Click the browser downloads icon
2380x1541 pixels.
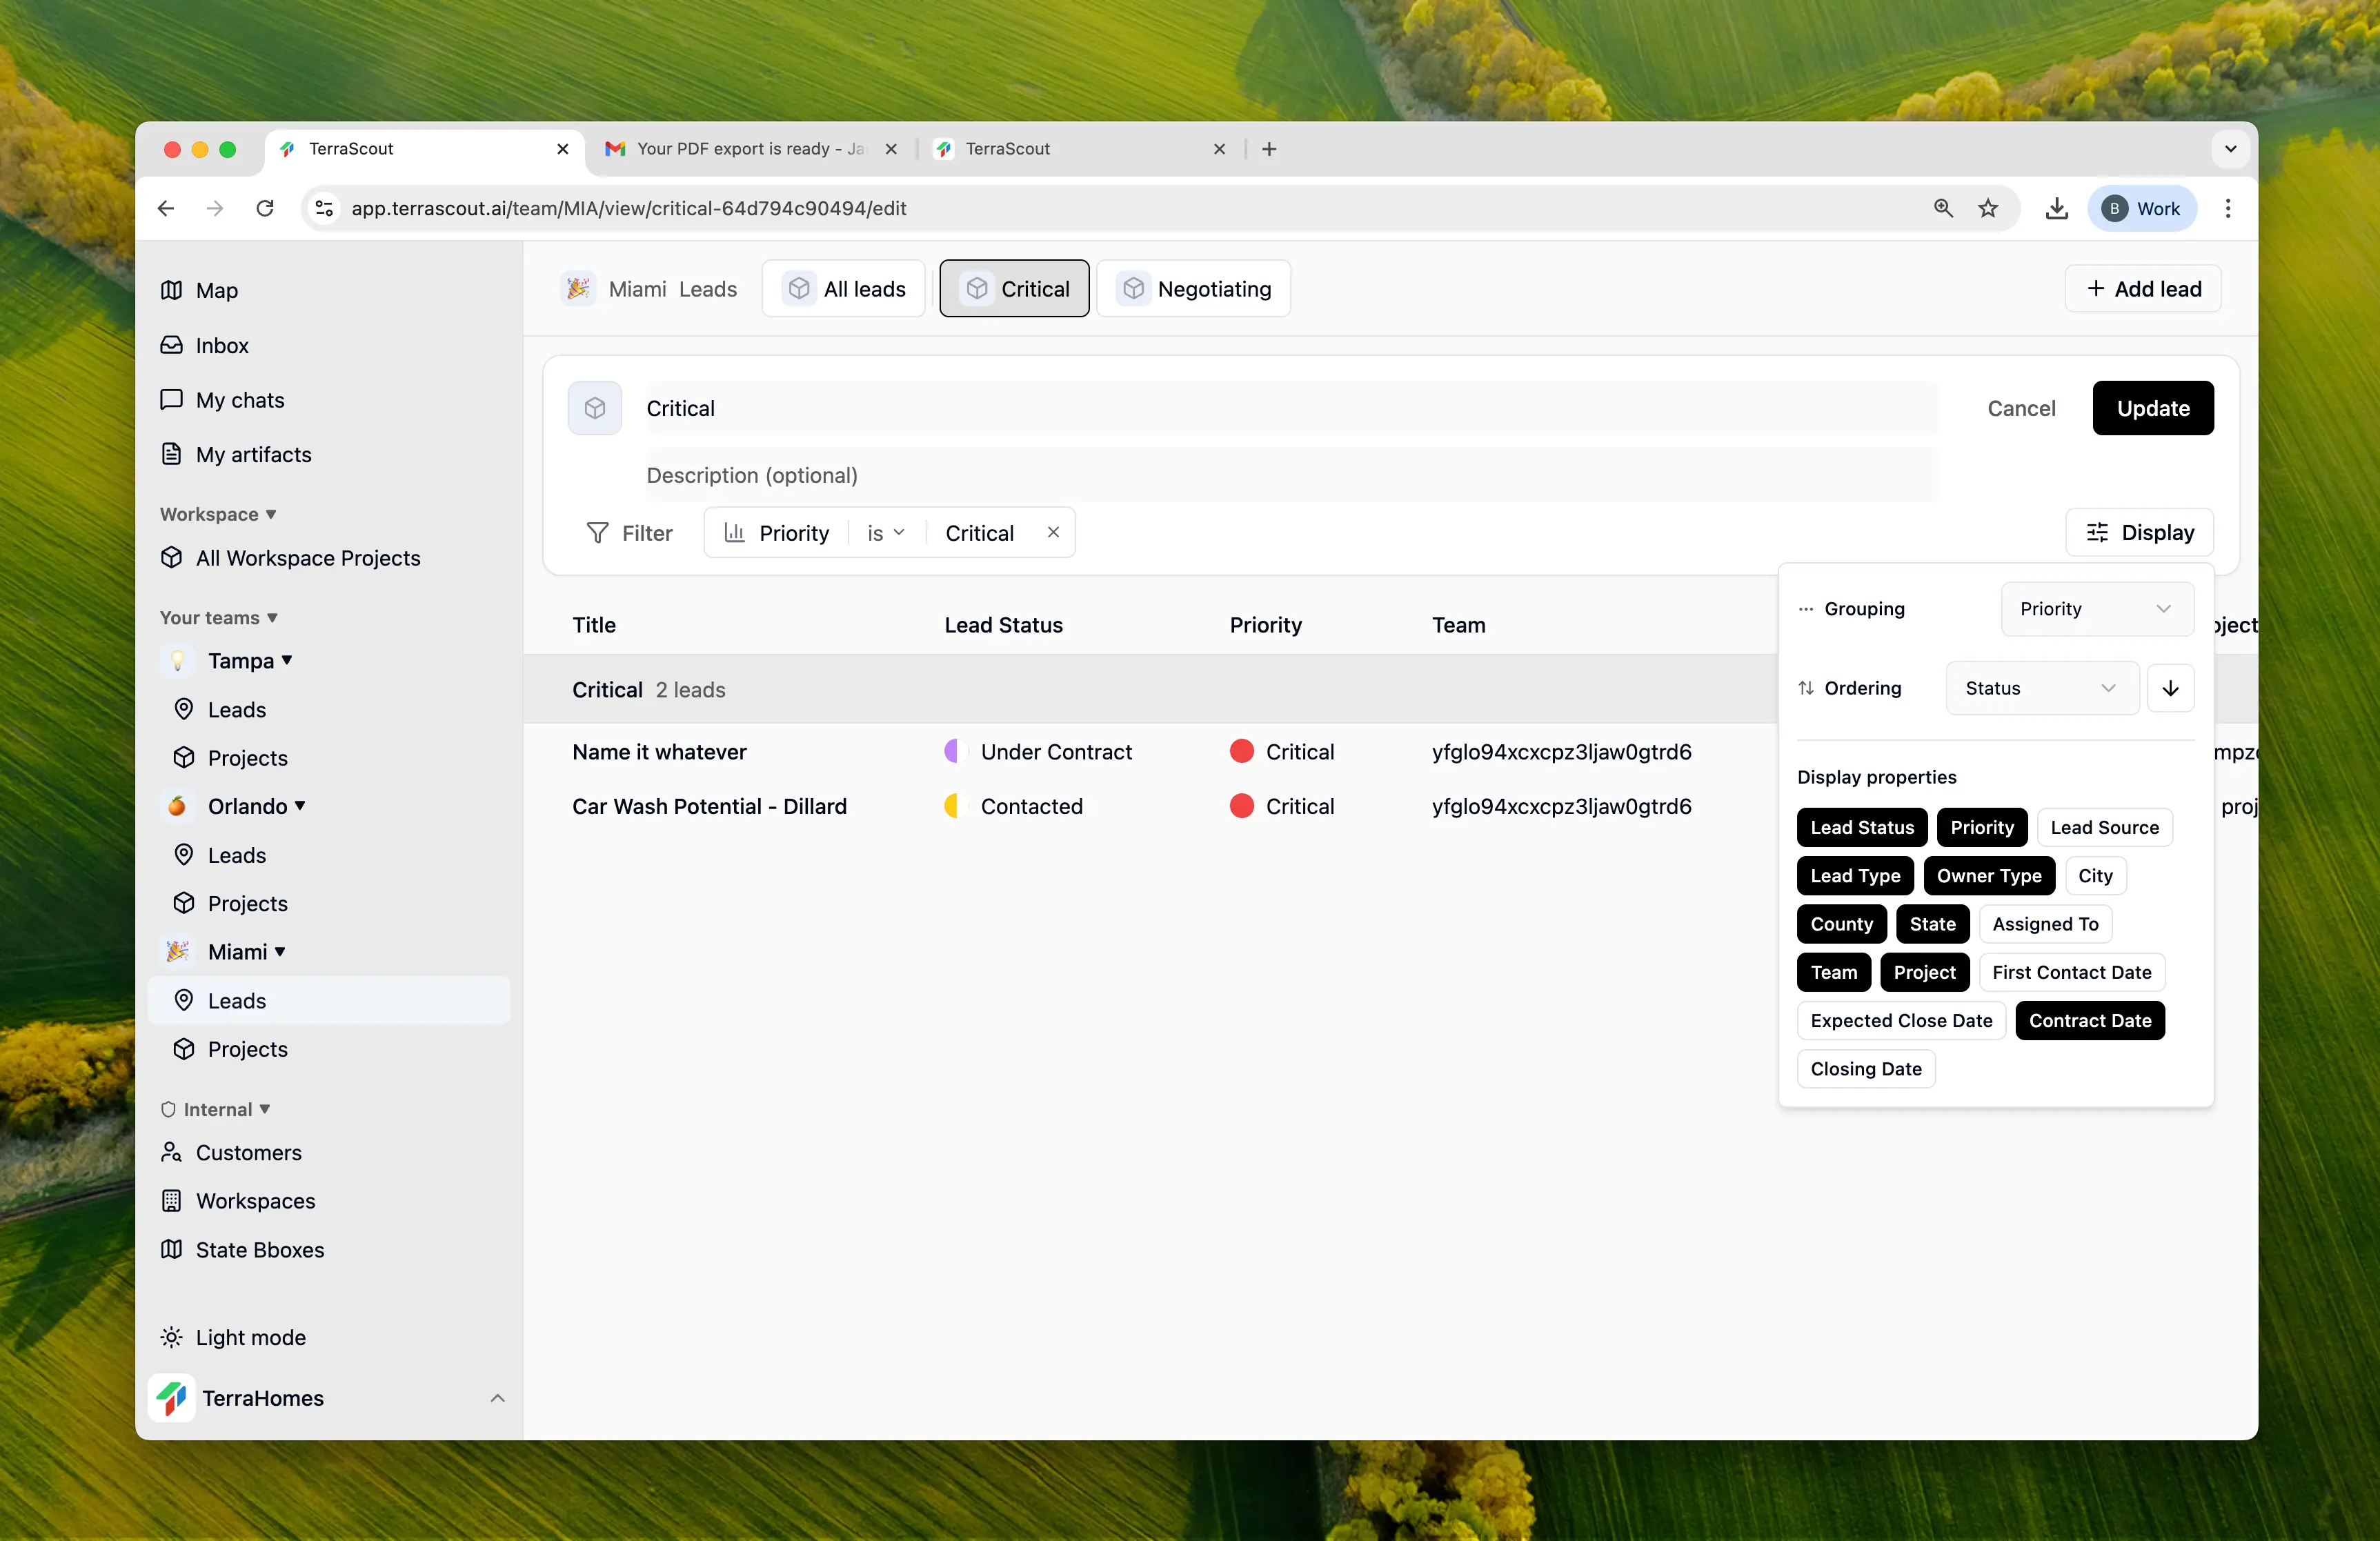point(2056,208)
